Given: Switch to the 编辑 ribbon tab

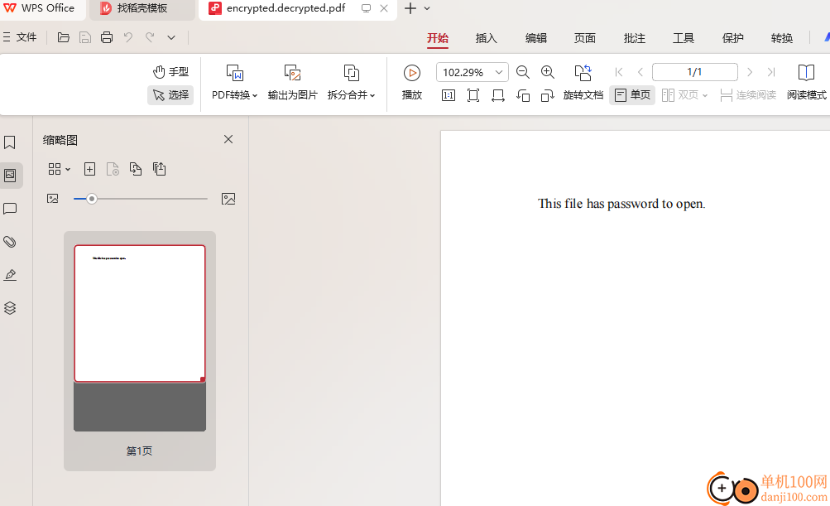Looking at the screenshot, I should click(536, 38).
